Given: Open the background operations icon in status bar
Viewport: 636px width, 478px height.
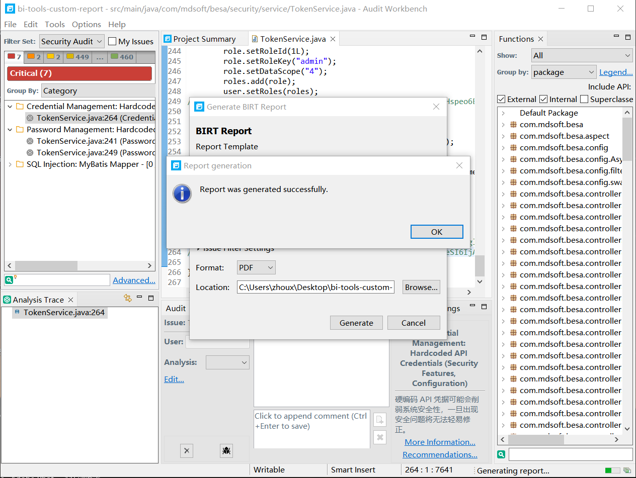Looking at the screenshot, I should pyautogui.click(x=628, y=470).
